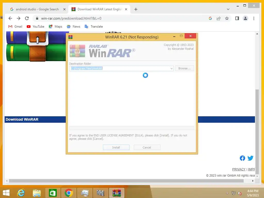Viewport: 264px width, 198px height.
Task: Open Windows Start button
Action: pos(6,193)
